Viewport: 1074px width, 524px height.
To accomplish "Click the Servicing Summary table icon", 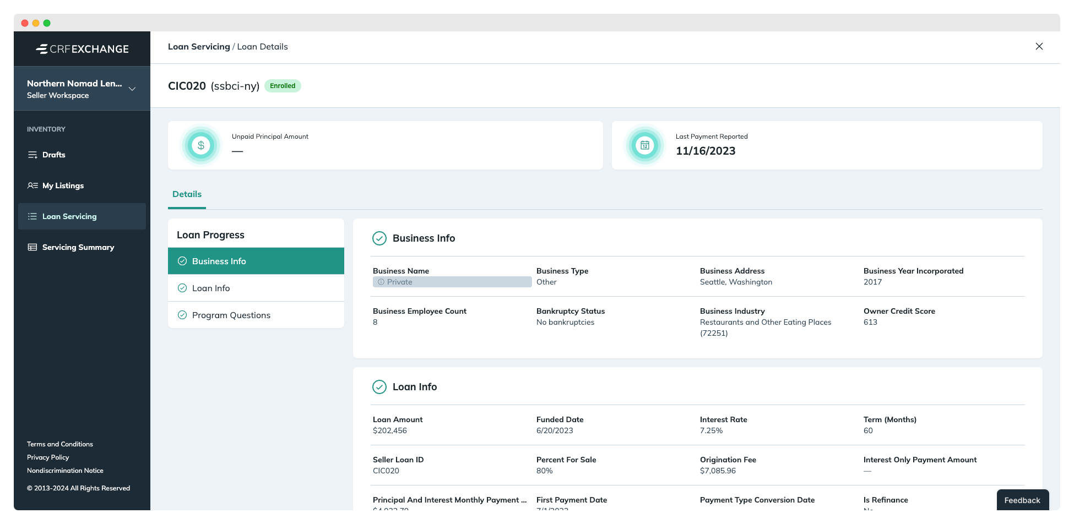I will (x=32, y=247).
